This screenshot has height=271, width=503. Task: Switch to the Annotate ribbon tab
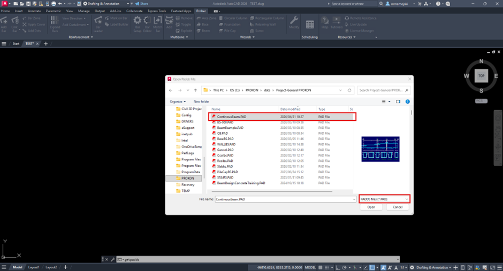click(x=34, y=11)
